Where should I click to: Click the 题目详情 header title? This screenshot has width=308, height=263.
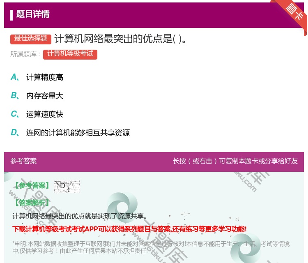tap(33, 14)
